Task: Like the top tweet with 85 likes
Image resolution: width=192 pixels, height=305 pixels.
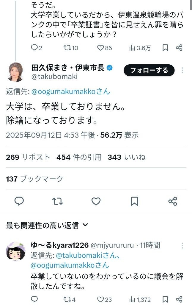Action: (x=100, y=48)
